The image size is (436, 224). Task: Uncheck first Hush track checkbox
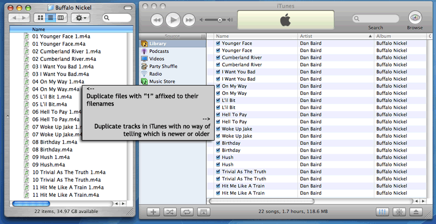(218, 157)
